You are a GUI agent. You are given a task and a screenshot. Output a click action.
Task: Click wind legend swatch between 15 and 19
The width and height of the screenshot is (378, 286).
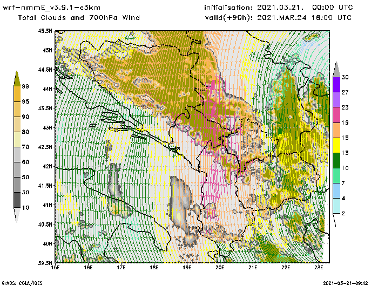336,130
